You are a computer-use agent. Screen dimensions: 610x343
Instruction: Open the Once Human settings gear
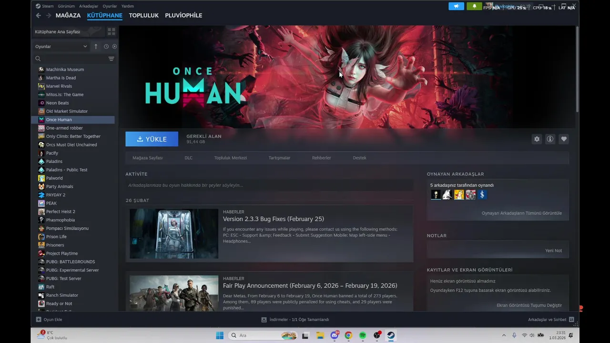(x=537, y=139)
